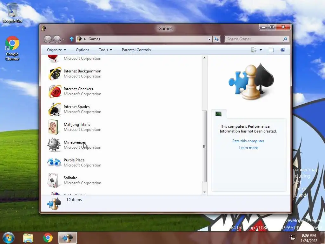
Task: Click the Learn more link
Action: pyautogui.click(x=248, y=148)
